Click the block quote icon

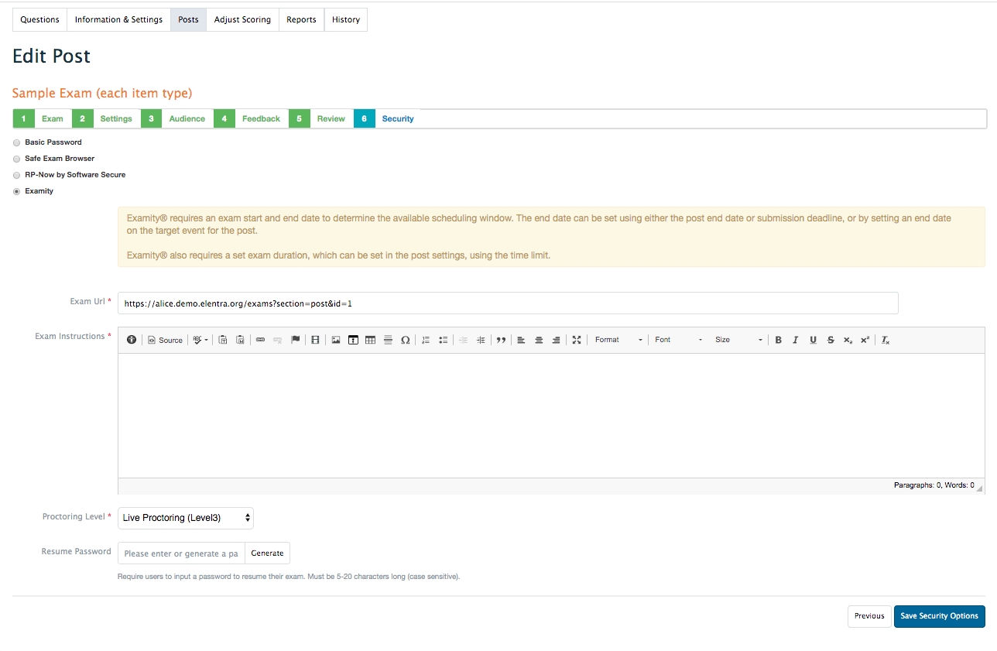(501, 340)
